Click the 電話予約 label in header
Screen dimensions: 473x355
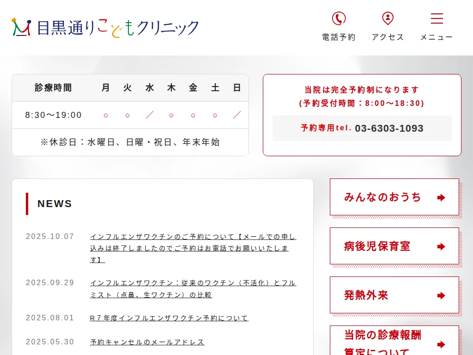point(339,37)
